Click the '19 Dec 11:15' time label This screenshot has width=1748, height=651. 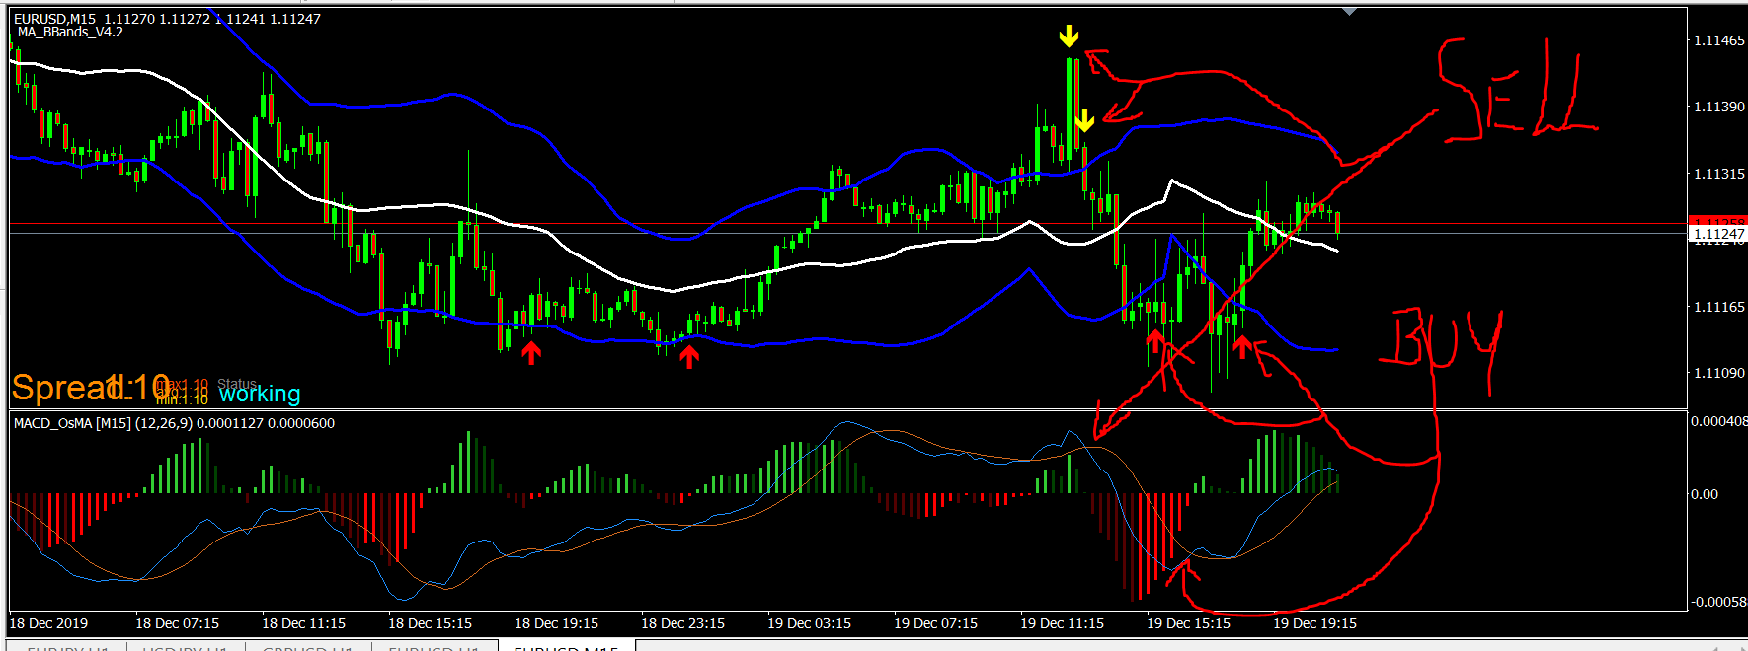(1062, 623)
